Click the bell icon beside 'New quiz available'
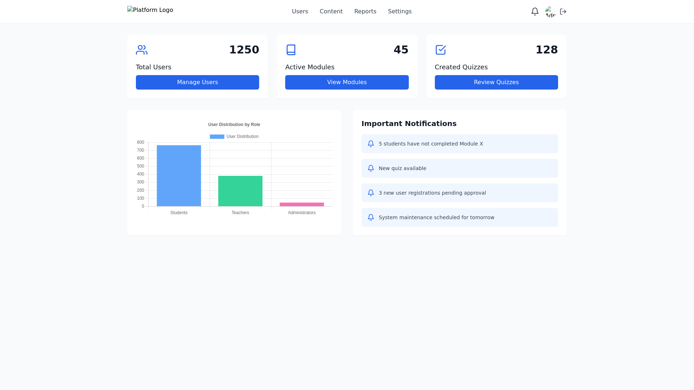 point(370,168)
